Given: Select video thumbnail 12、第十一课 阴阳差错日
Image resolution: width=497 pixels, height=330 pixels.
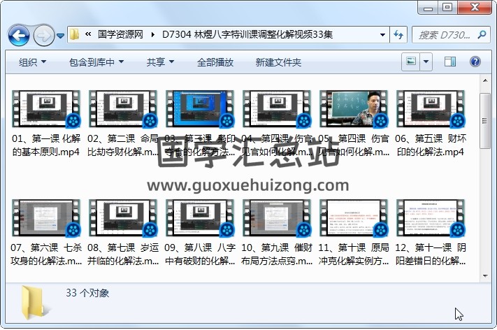Looking at the screenshot, I should tap(431, 217).
